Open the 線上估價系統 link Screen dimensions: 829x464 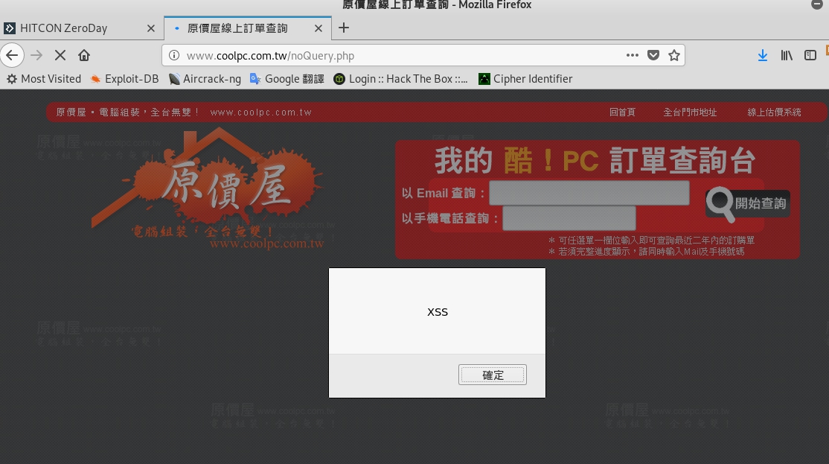(774, 112)
